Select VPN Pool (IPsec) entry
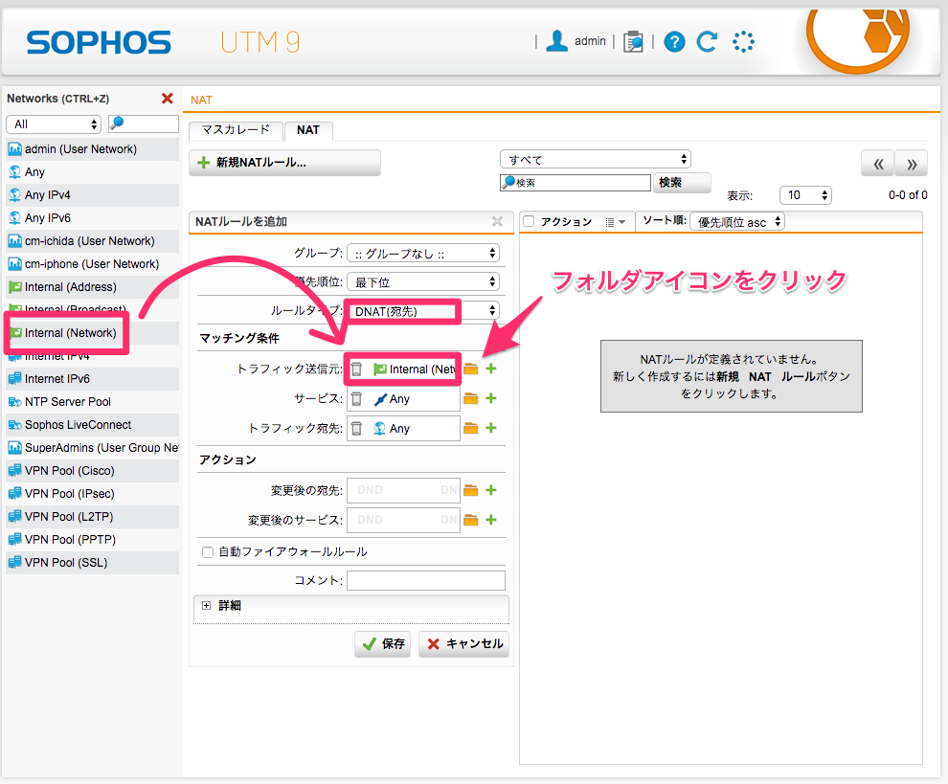The image size is (948, 784). (x=93, y=494)
